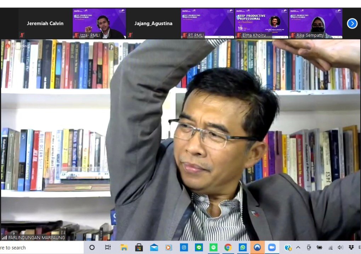Click the red Recording indicator
Viewport: 361px width, 254px height.
point(18,46)
